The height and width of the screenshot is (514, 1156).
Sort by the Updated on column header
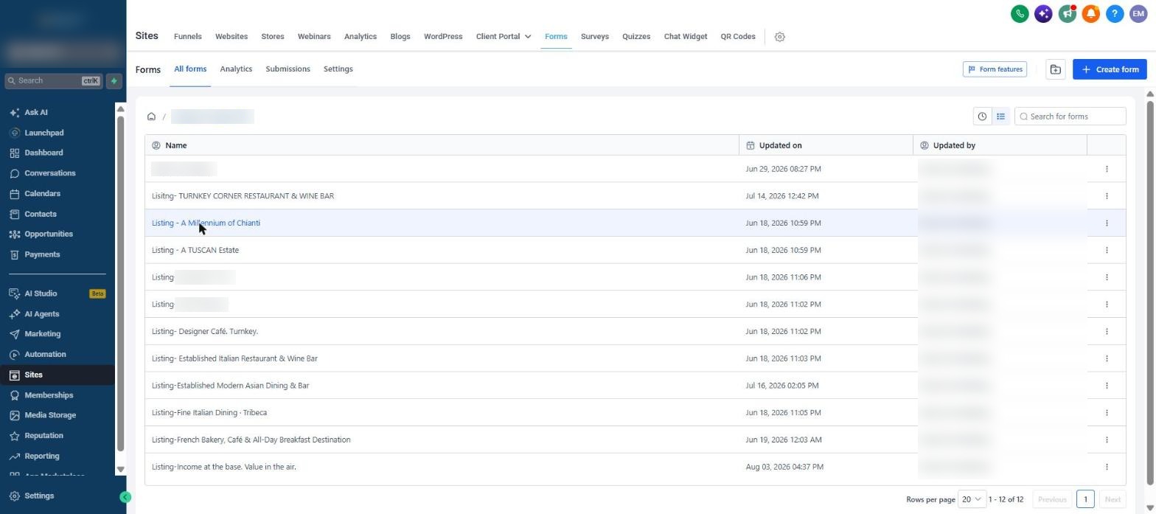click(x=826, y=145)
